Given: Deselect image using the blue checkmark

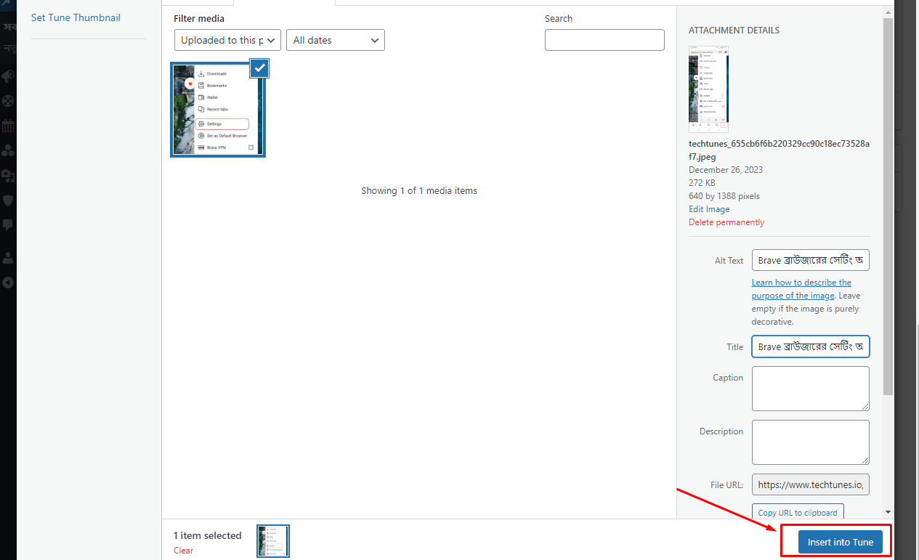Looking at the screenshot, I should click(x=260, y=68).
